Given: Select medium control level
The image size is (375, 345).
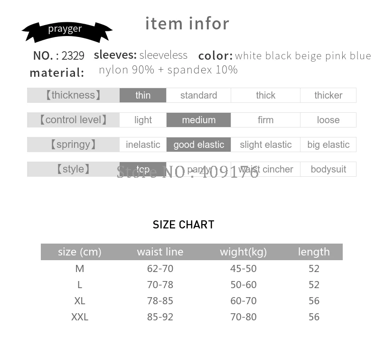Looking at the screenshot, I should point(198,120).
